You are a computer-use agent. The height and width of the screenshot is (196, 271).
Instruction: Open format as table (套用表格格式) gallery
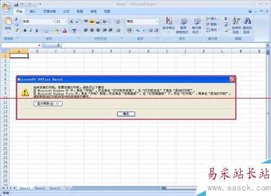[x=183, y=25]
